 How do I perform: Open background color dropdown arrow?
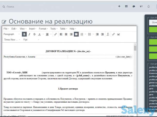tap(51, 34)
